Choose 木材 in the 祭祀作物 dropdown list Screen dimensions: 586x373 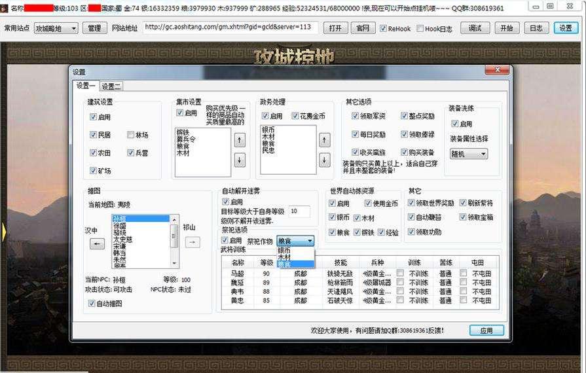285,257
